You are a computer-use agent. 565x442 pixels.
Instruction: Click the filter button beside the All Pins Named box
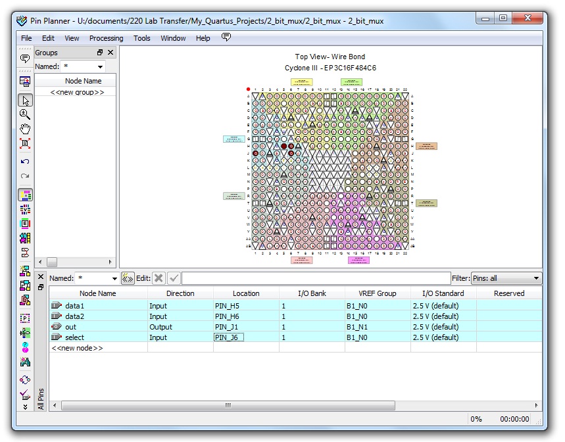128,278
